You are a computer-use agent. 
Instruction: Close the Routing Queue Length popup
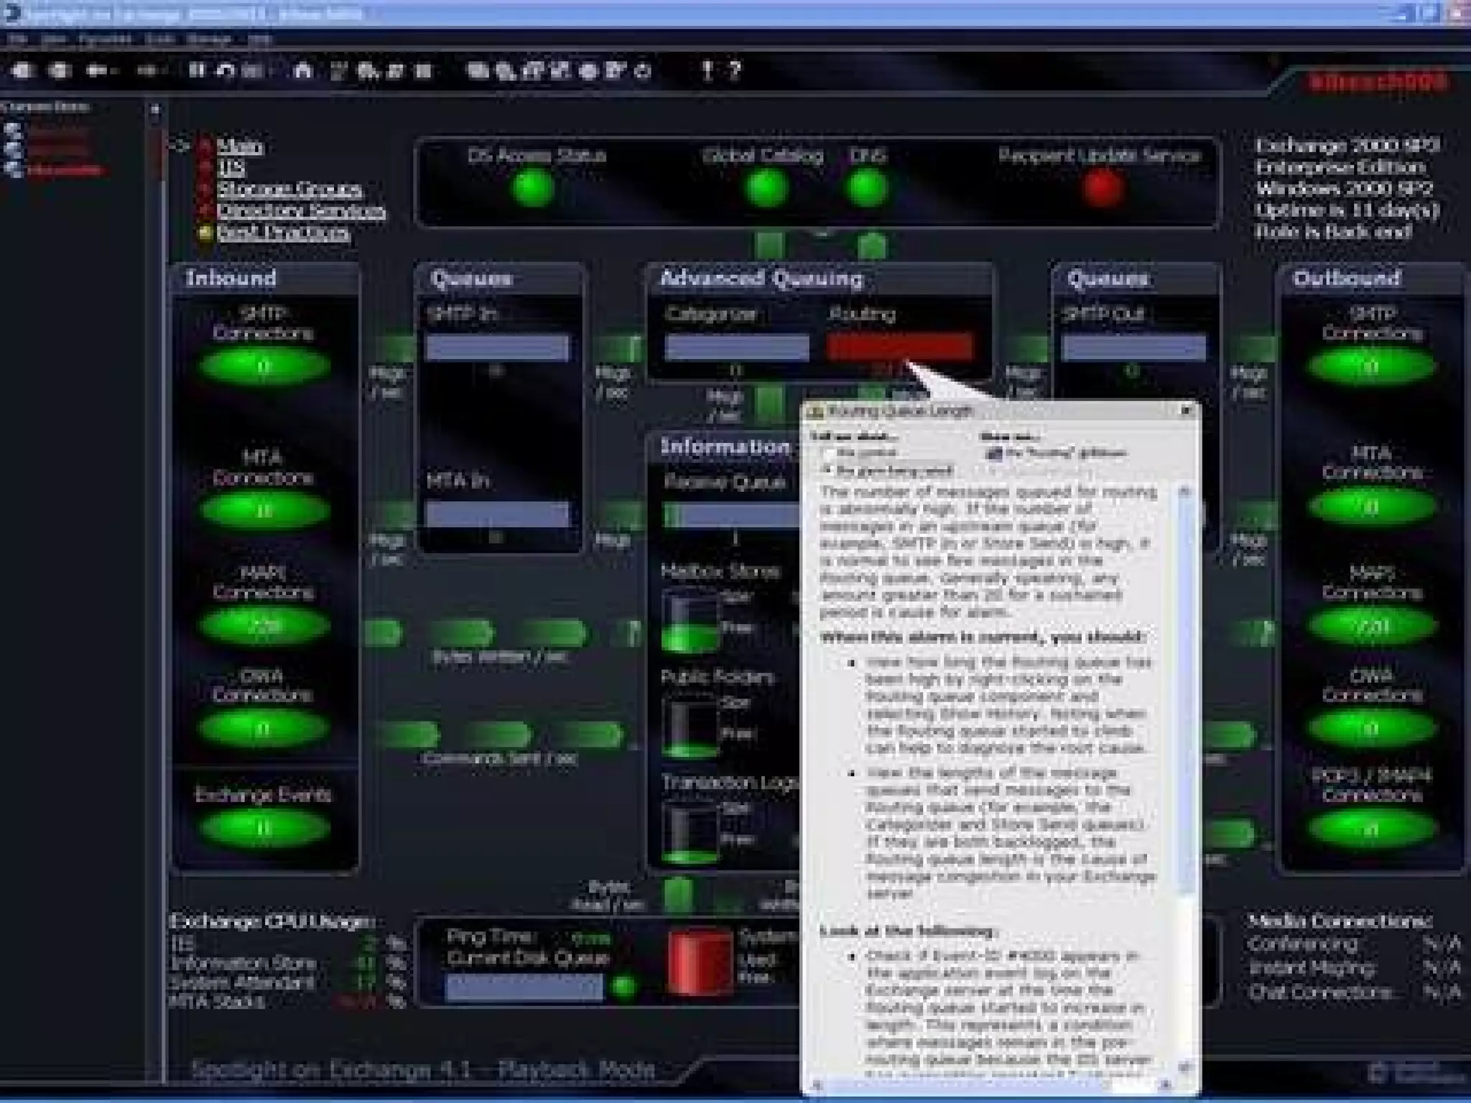click(x=1187, y=411)
